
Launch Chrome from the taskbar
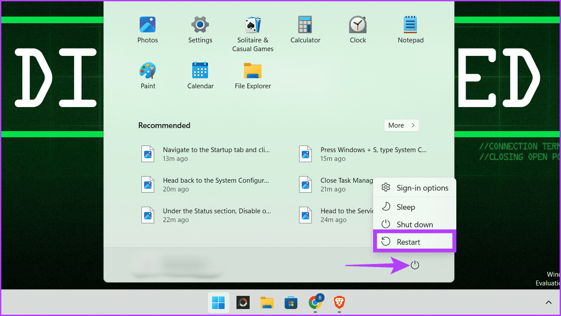click(315, 302)
